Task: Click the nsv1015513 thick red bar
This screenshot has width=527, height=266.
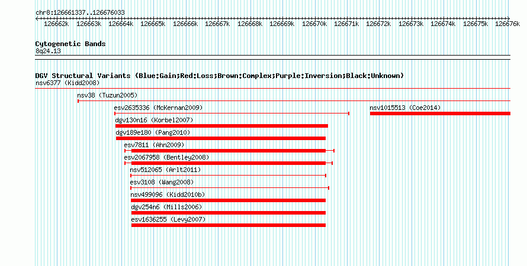Action: [x=440, y=113]
